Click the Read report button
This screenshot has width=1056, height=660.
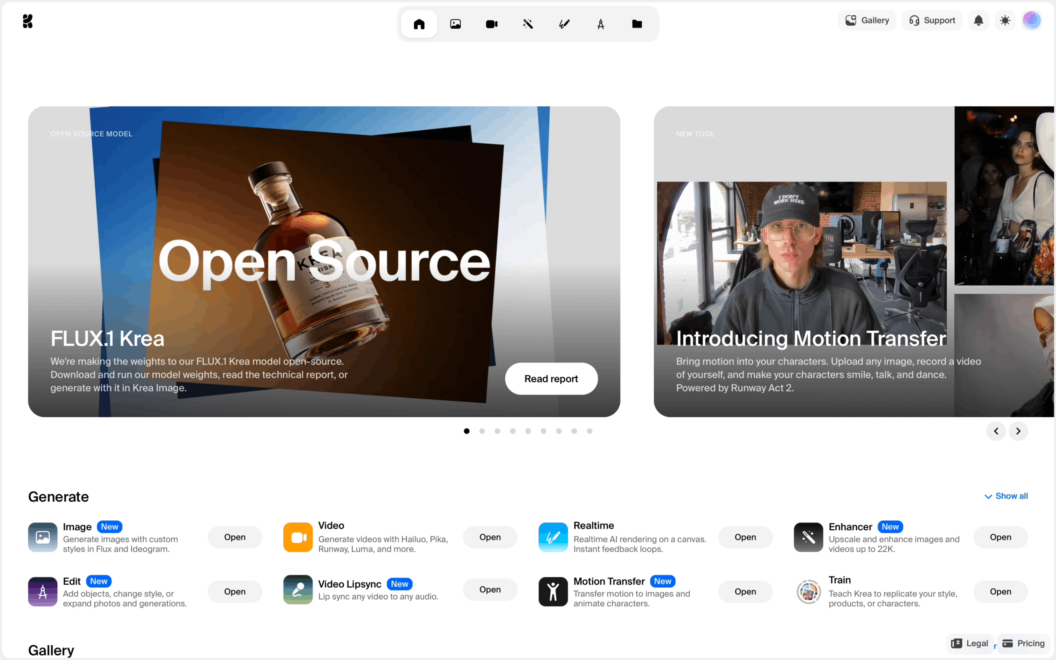click(551, 379)
